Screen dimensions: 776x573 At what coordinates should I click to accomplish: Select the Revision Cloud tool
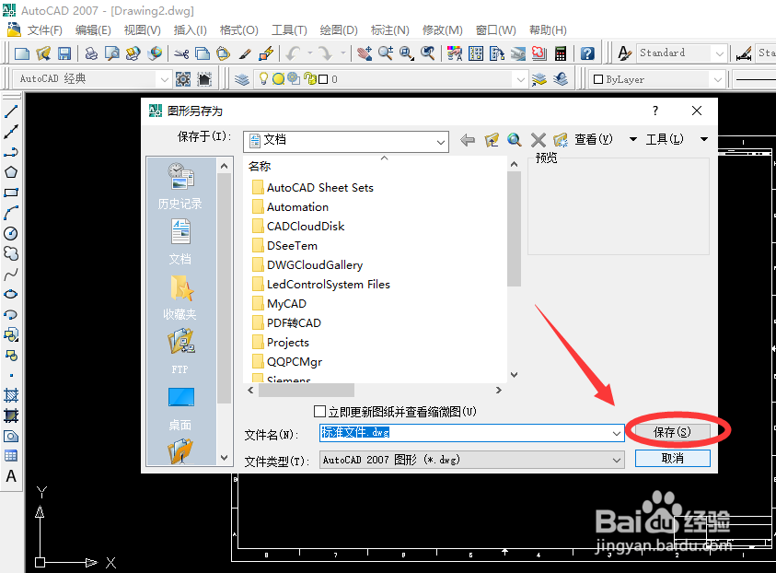tap(11, 253)
